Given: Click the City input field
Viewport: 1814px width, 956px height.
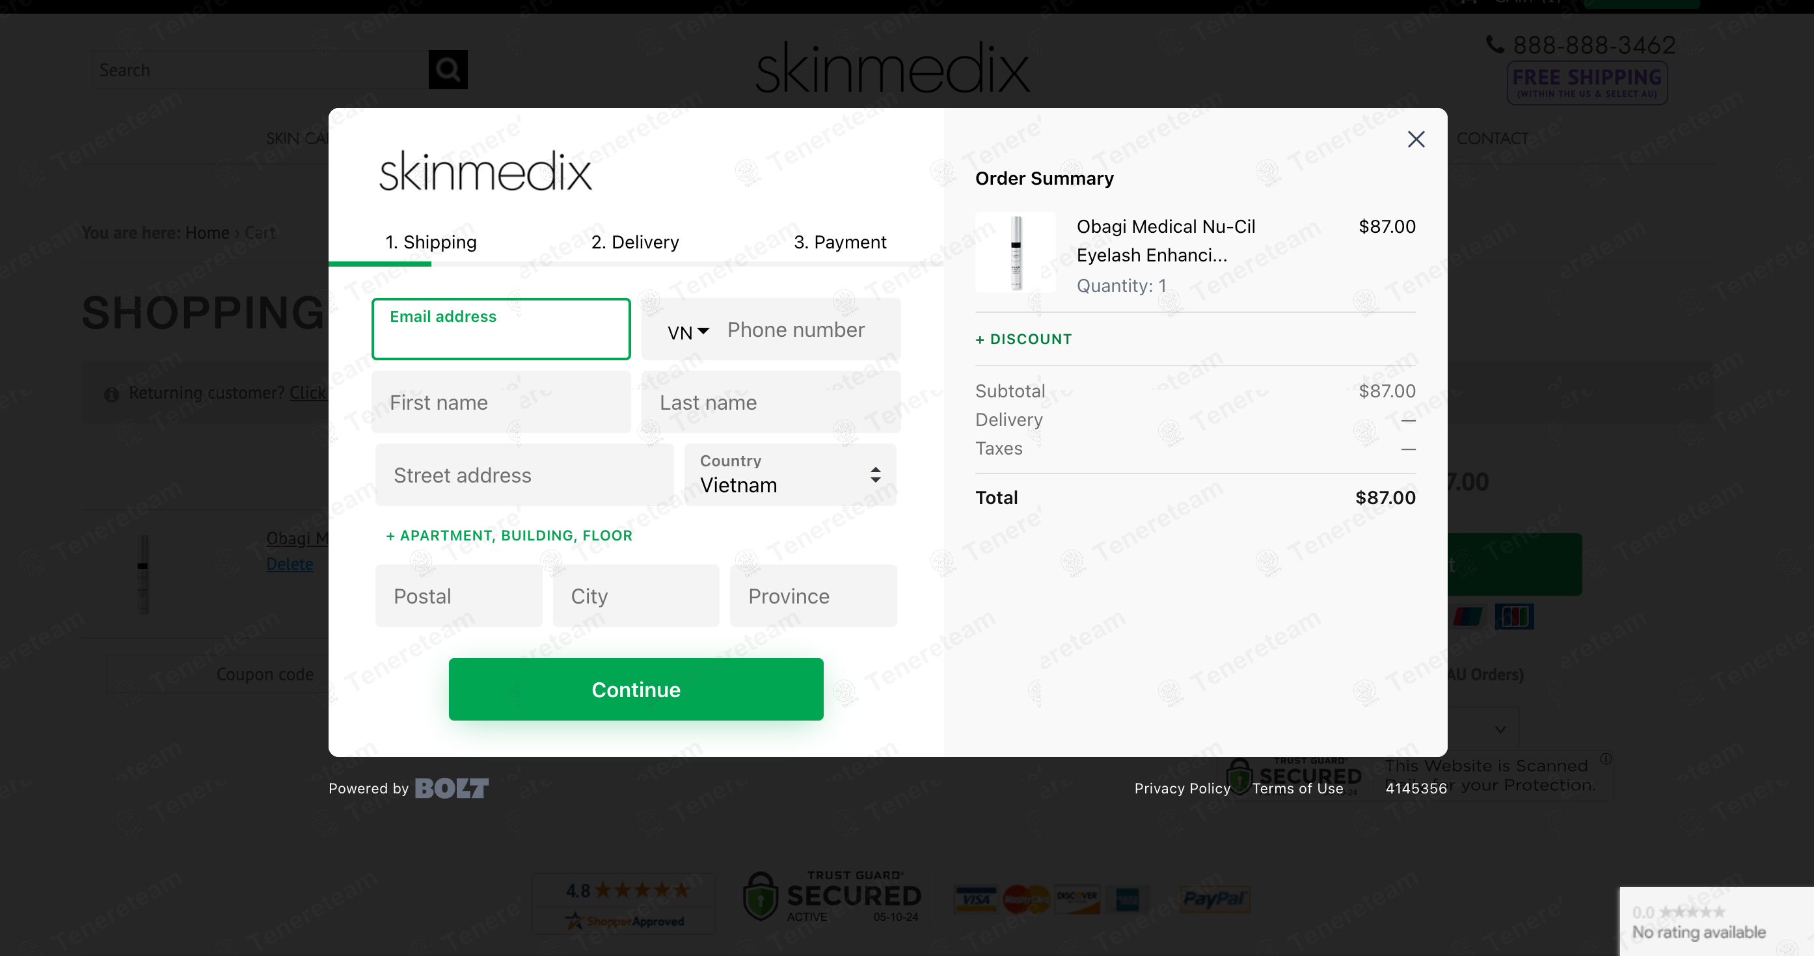Looking at the screenshot, I should [x=636, y=596].
